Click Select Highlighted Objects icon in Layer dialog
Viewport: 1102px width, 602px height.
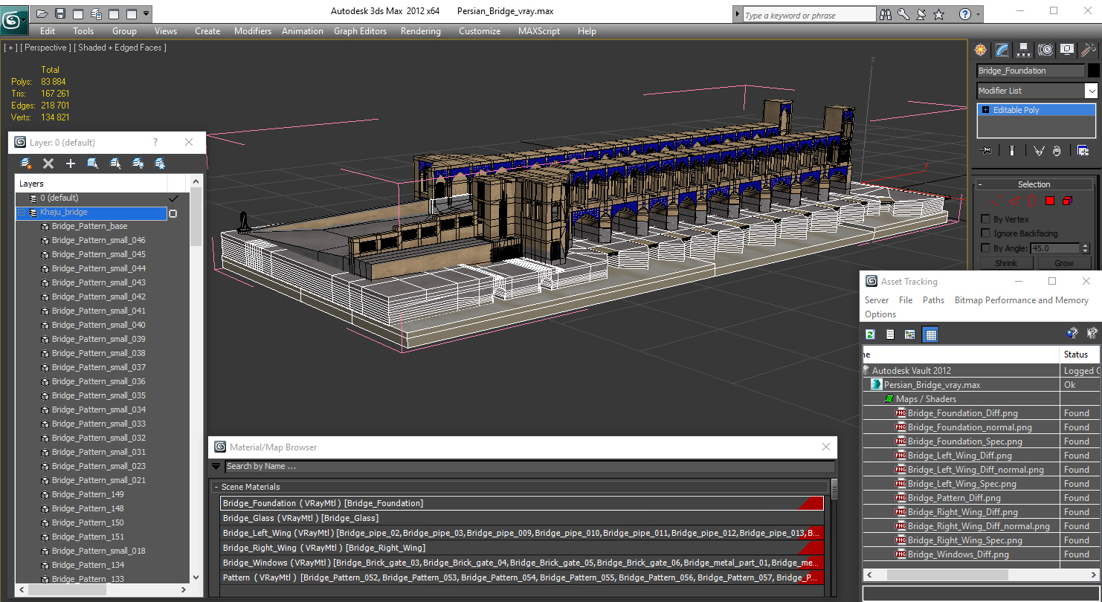click(x=93, y=164)
